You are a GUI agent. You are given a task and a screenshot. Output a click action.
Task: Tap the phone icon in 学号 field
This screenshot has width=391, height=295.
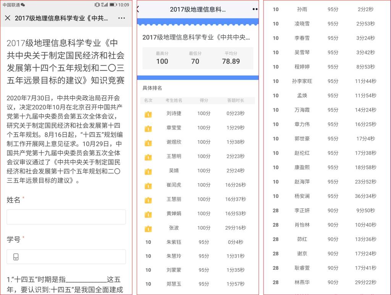[x=16, y=257]
